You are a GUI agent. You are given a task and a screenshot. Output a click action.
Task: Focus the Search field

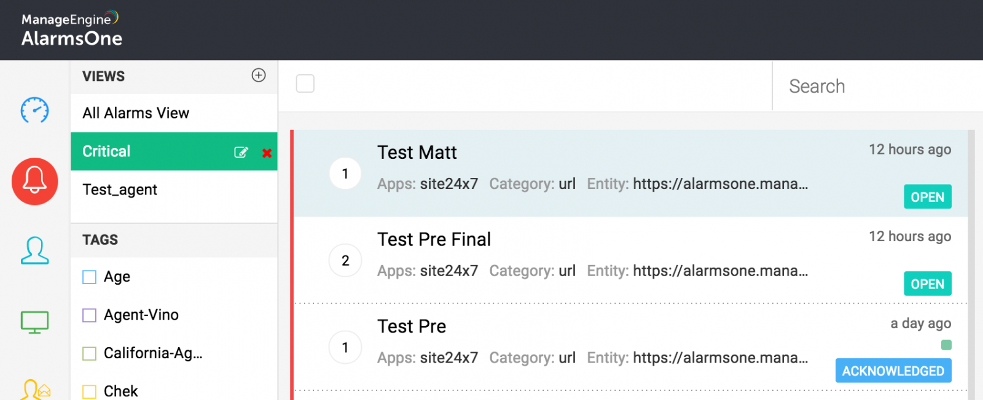point(879,86)
